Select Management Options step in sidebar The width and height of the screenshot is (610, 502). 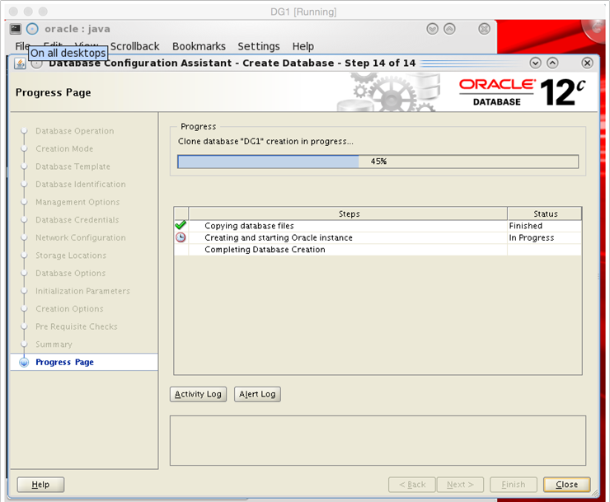click(x=77, y=202)
